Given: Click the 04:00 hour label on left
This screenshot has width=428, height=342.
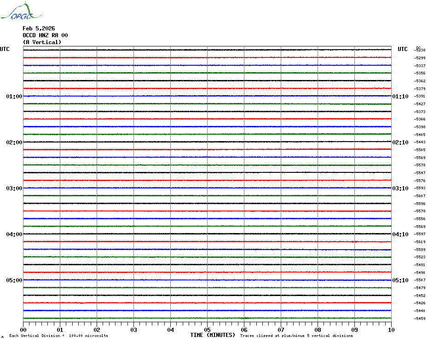Looking at the screenshot, I should coord(14,234).
